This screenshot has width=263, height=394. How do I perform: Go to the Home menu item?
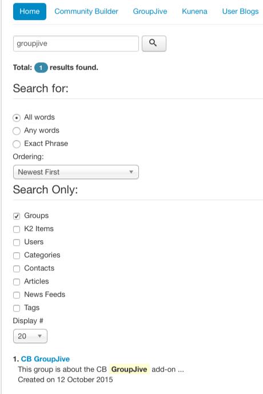(x=30, y=11)
